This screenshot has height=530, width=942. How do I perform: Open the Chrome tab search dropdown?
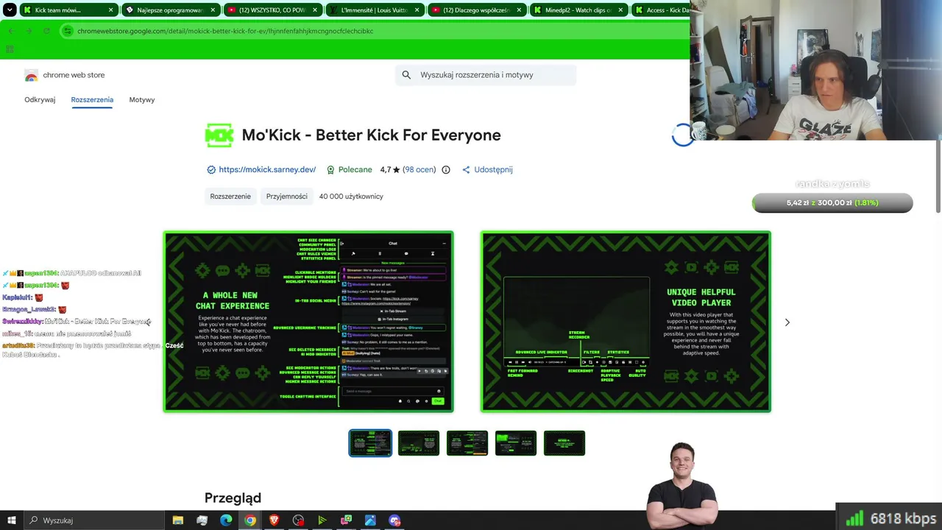[x=10, y=10]
